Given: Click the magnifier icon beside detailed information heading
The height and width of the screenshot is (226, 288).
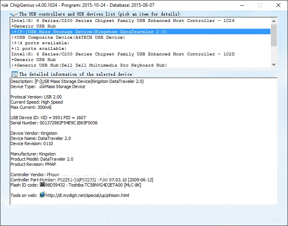Looking at the screenshot, I should [x=14, y=74].
